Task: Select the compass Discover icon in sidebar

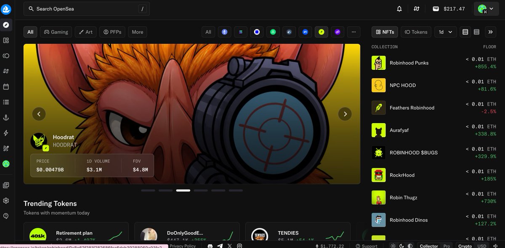Action: pyautogui.click(x=6, y=25)
